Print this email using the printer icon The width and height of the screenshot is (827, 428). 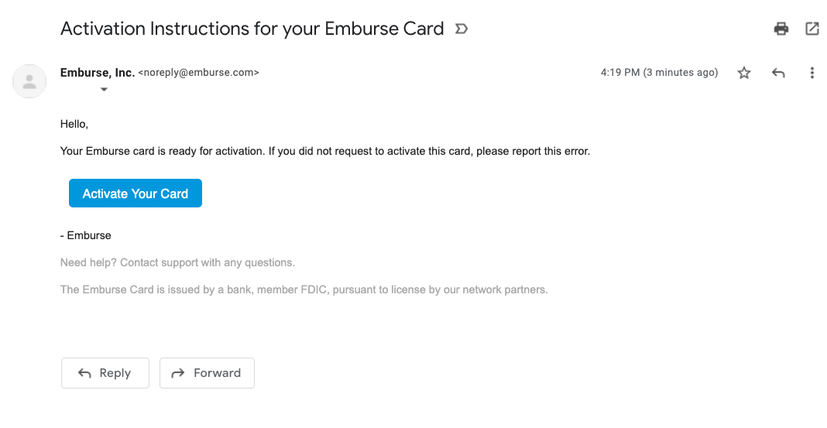(781, 29)
